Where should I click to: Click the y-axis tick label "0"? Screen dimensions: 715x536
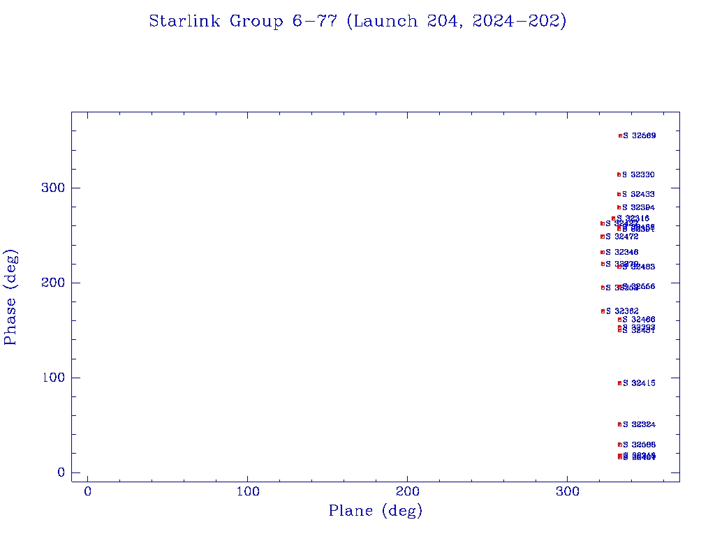point(61,472)
